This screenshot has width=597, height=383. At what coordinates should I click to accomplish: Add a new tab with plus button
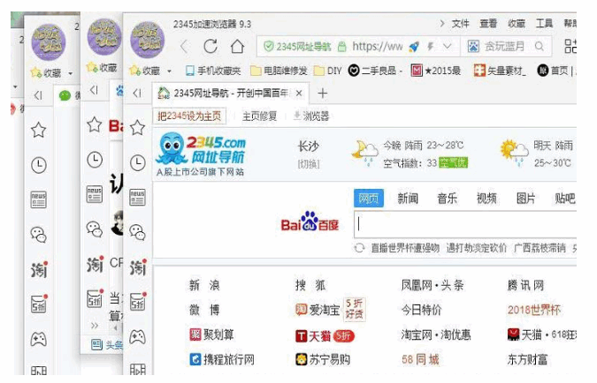coord(322,93)
